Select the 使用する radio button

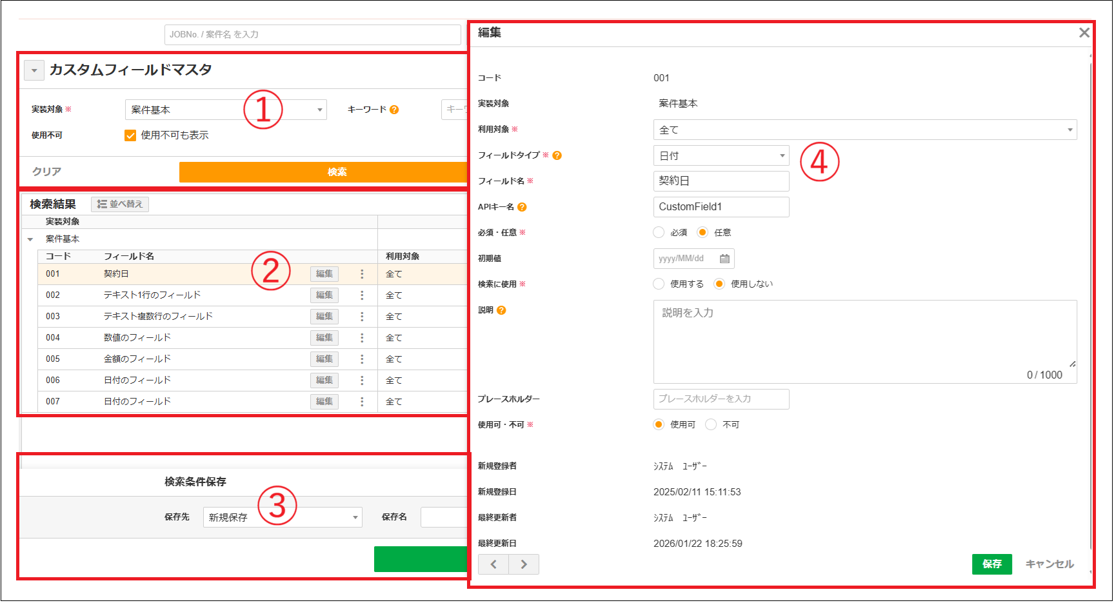point(659,284)
